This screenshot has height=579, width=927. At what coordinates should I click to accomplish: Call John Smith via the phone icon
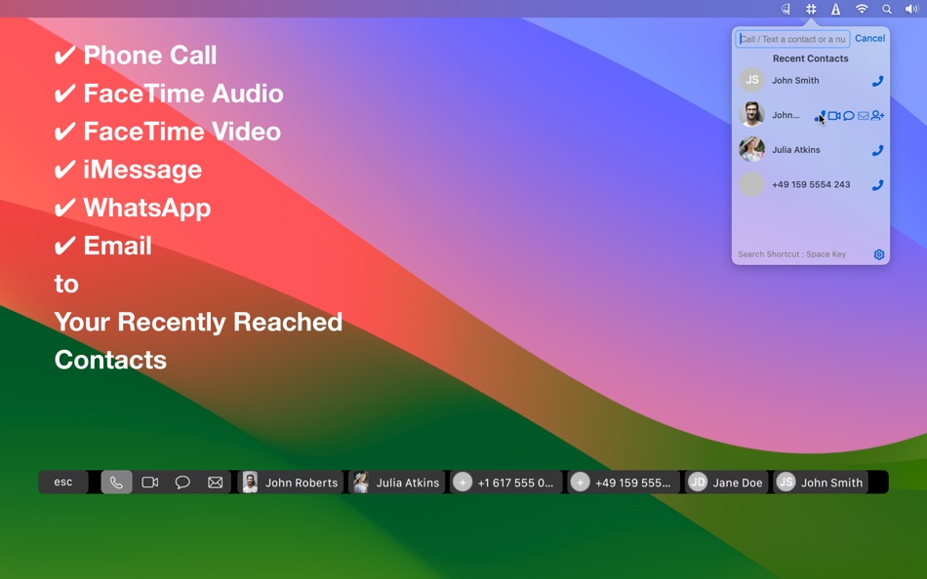point(878,81)
